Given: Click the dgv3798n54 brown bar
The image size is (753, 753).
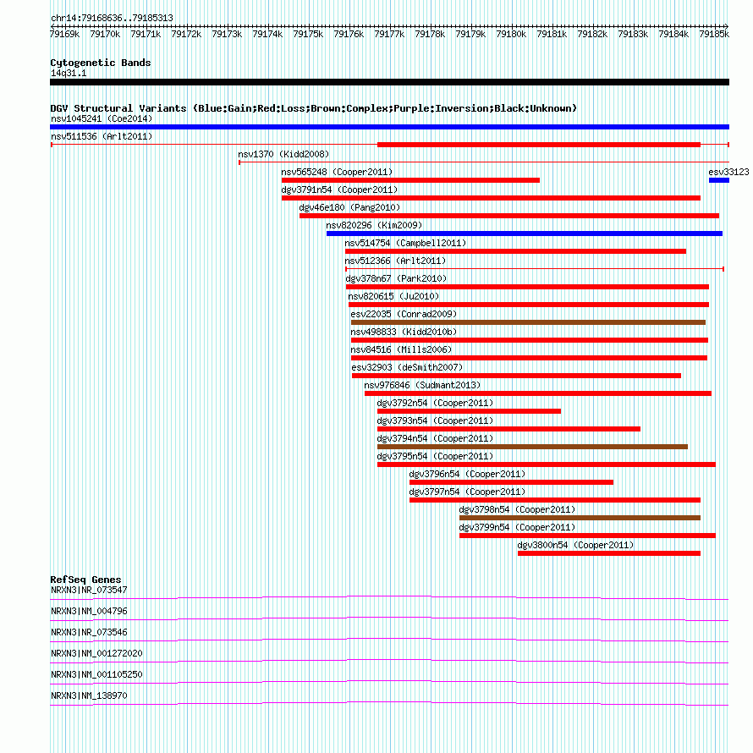Looking at the screenshot, I should pyautogui.click(x=580, y=518).
